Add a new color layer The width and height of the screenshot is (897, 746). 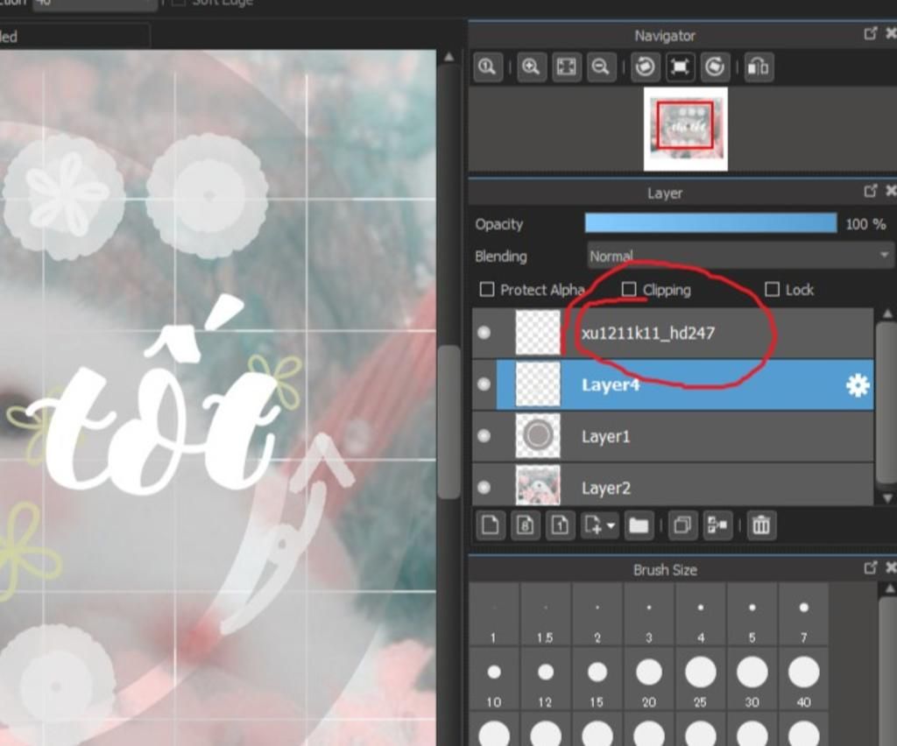pos(491,524)
